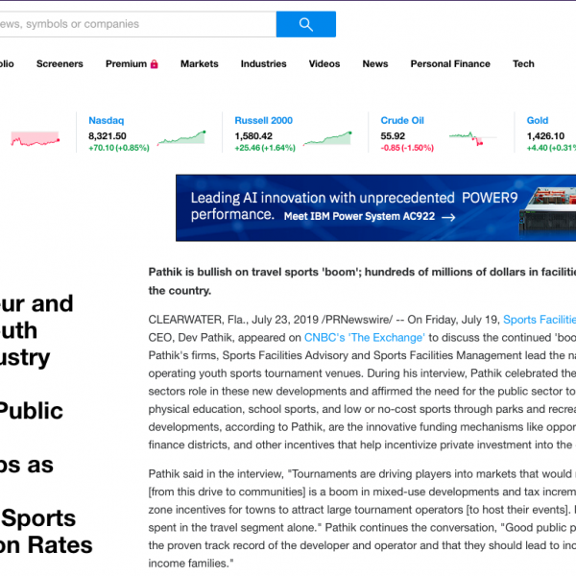Click the Crude Oil sparkline chart

(x=472, y=138)
